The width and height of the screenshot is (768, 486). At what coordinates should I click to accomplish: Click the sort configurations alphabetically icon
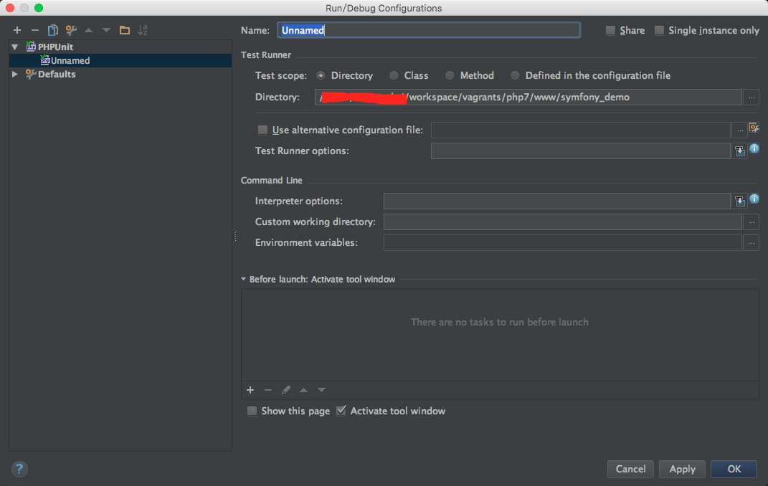point(143,30)
